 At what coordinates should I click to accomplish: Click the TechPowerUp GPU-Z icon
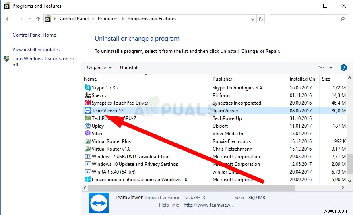[88, 118]
